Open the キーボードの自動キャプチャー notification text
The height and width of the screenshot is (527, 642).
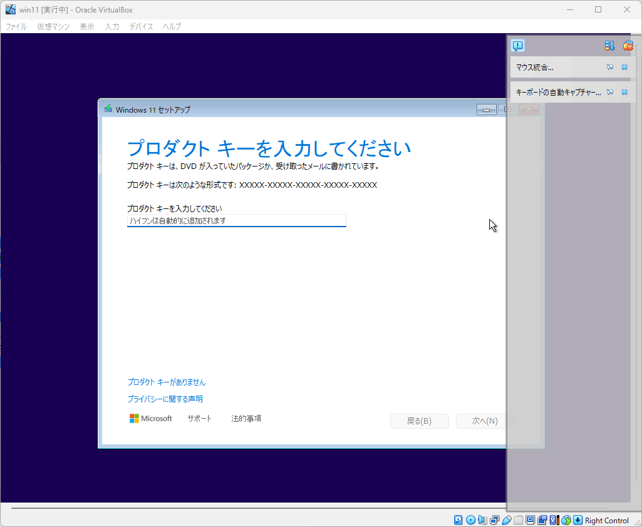coord(559,93)
